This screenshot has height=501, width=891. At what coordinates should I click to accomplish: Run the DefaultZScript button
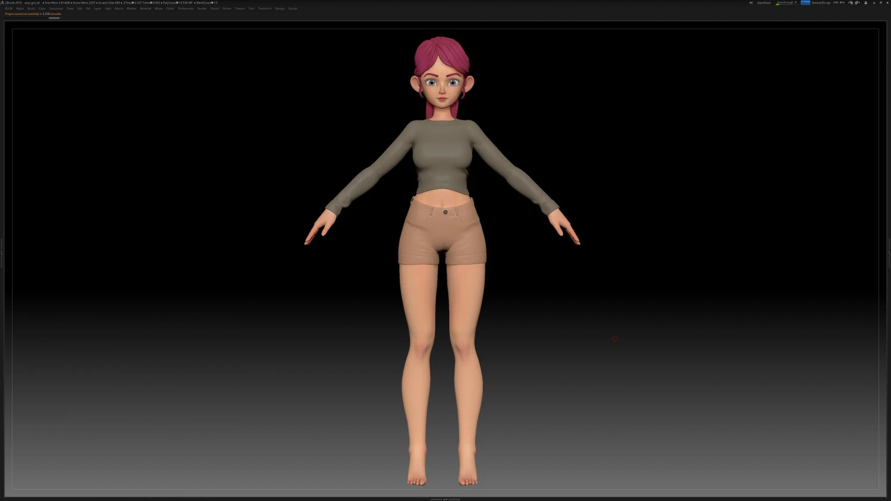point(821,2)
